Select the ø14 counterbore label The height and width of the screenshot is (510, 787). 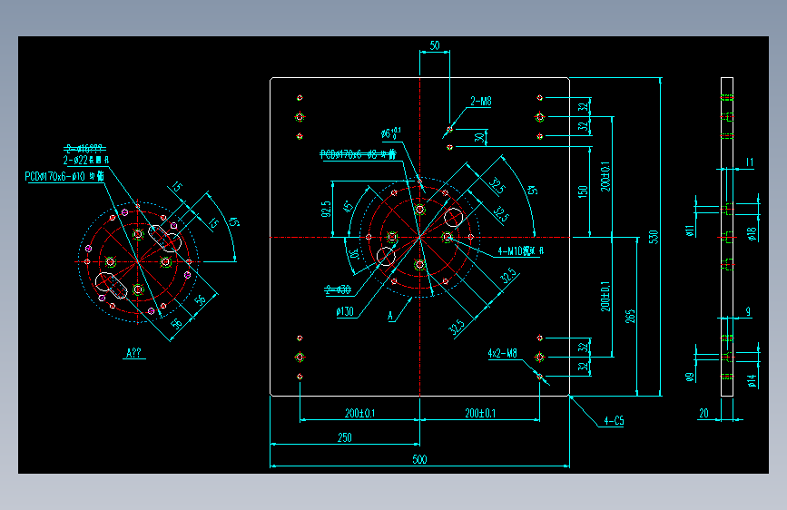(752, 381)
